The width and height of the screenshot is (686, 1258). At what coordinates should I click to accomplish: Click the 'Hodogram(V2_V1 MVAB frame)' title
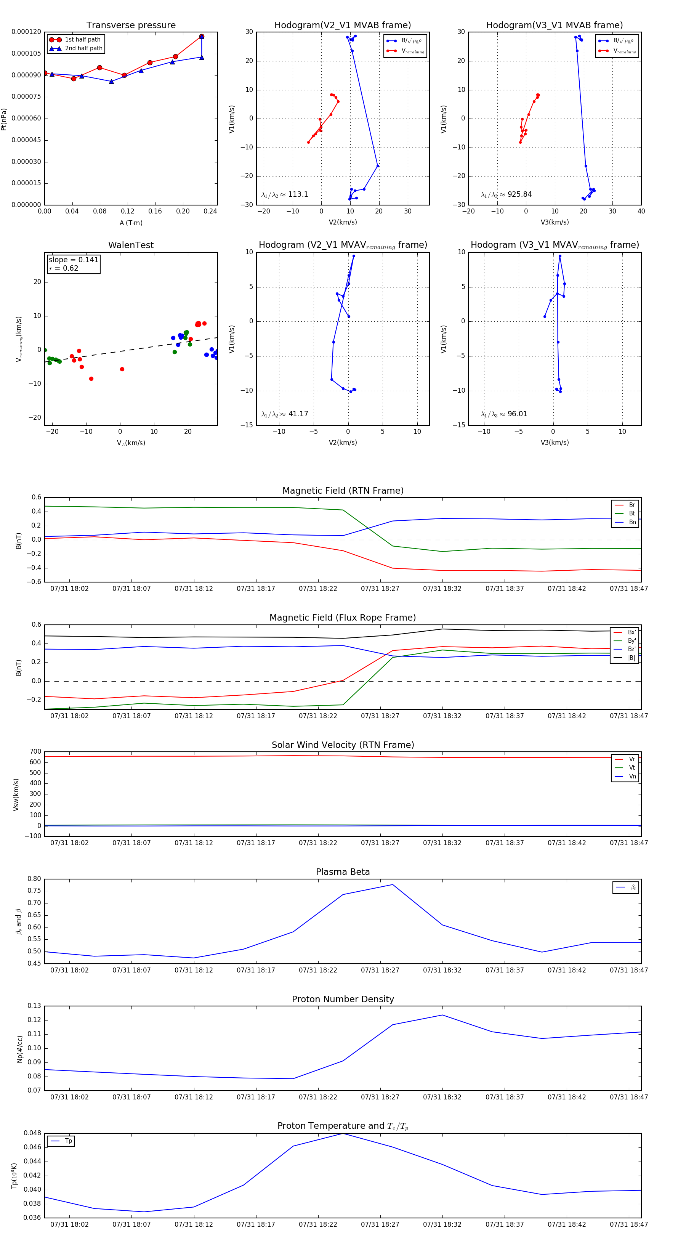point(343,26)
